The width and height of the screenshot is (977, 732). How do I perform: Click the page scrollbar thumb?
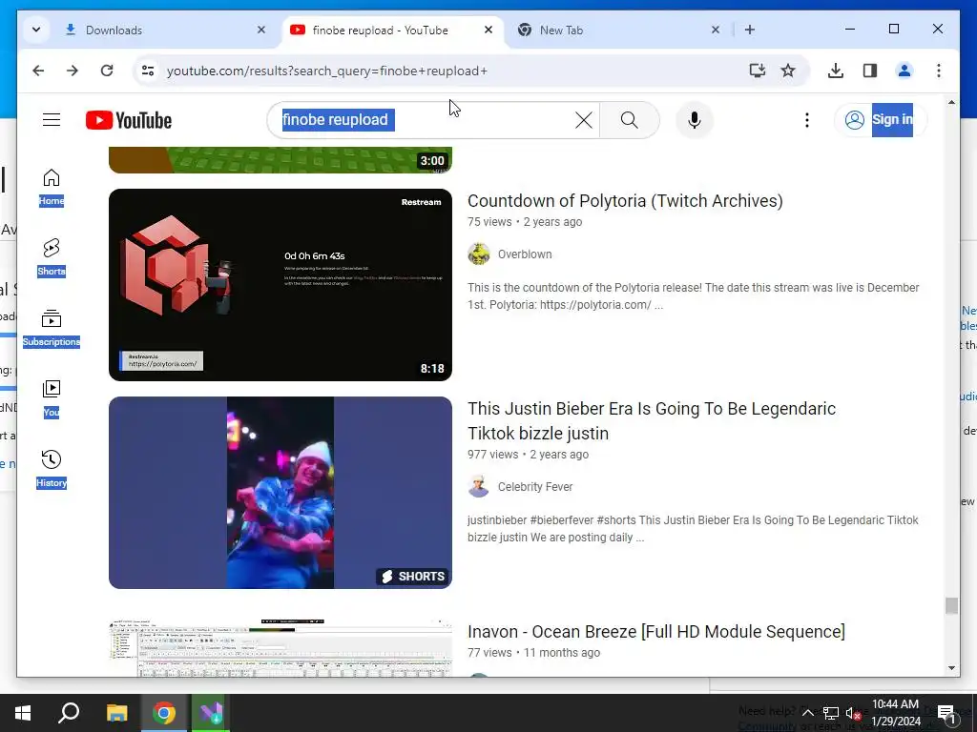coord(951,605)
